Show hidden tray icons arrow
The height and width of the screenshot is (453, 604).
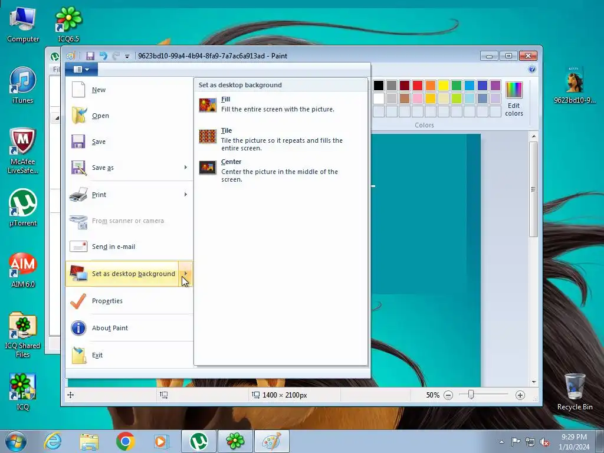coord(501,442)
